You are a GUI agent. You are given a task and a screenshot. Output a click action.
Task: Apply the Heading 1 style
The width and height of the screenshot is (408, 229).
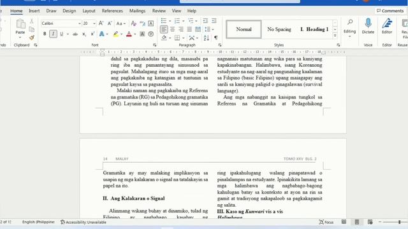tap(314, 29)
